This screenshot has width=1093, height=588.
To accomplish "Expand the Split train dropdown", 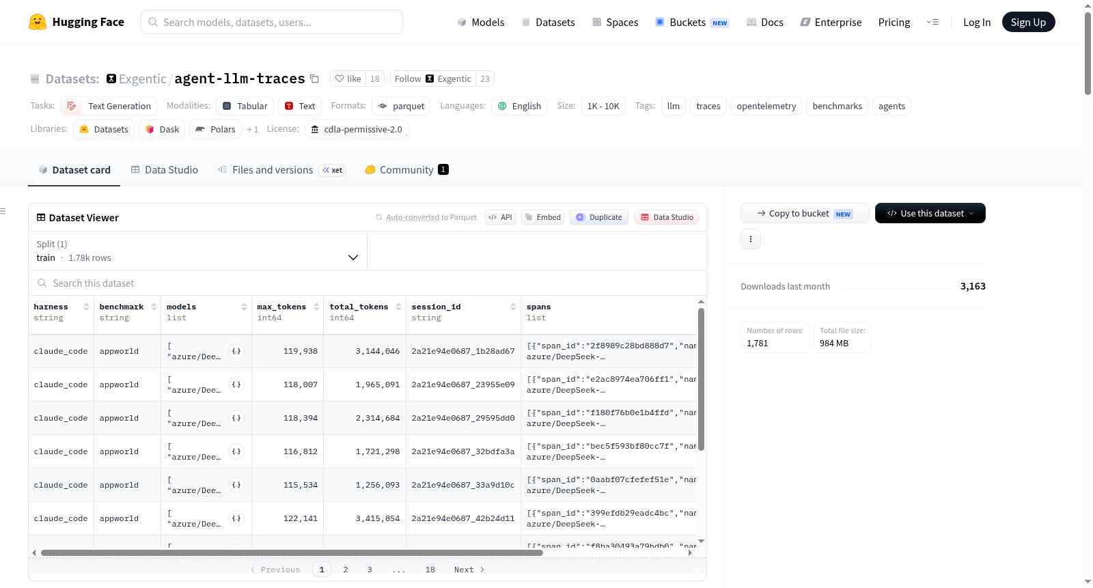I will (x=197, y=251).
